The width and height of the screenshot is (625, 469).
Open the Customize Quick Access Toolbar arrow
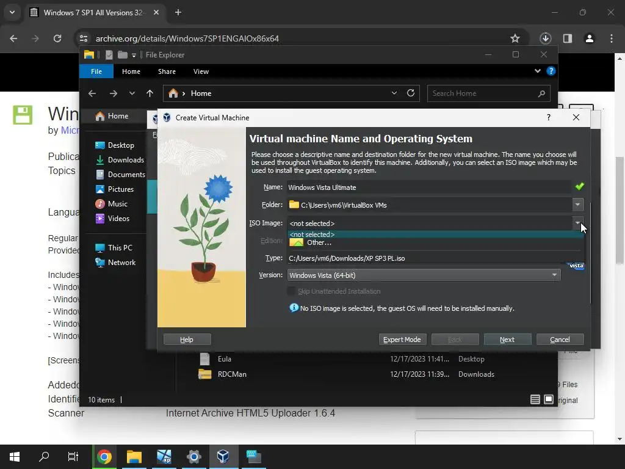point(134,55)
